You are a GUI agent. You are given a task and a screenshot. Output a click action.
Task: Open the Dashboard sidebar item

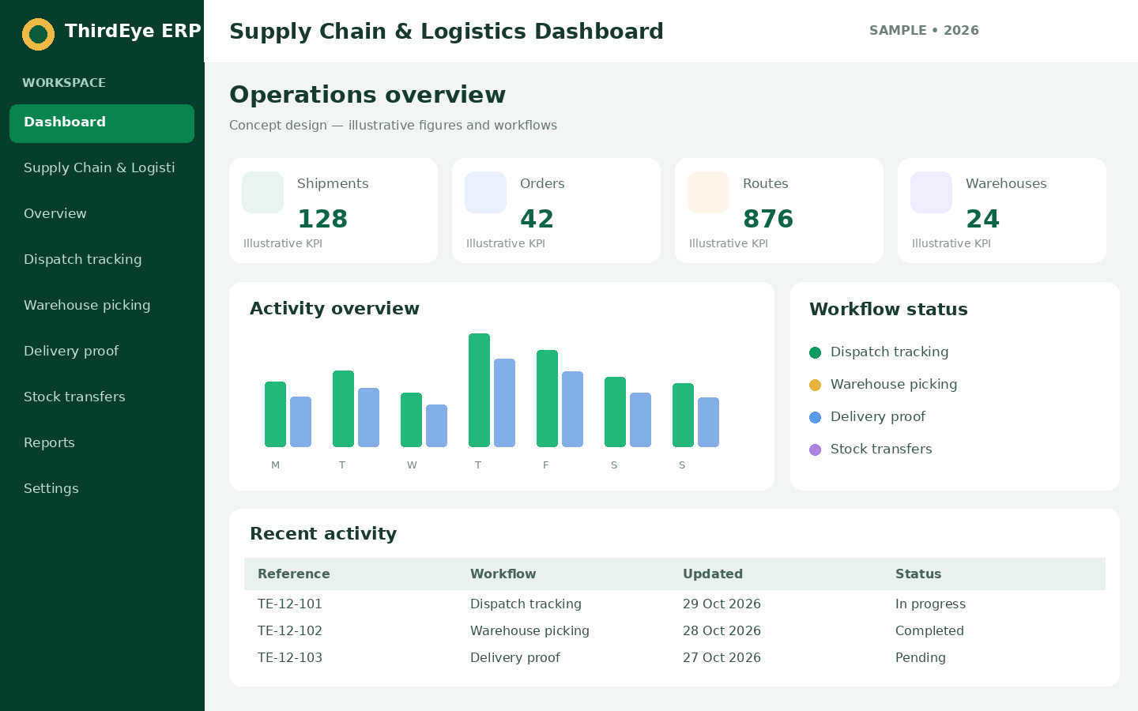tap(102, 123)
